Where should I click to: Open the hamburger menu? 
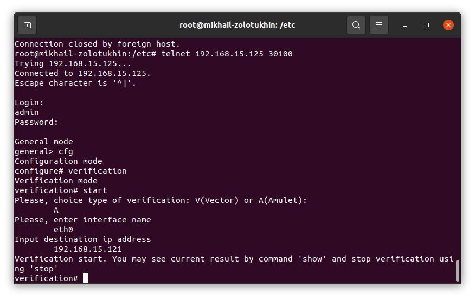click(378, 25)
